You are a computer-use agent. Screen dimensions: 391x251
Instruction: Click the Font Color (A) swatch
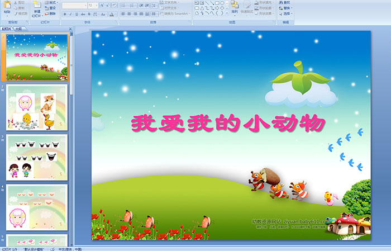click(x=112, y=14)
